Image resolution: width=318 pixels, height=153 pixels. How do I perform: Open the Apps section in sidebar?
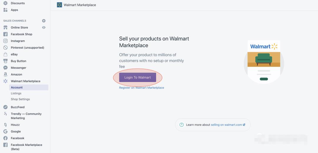point(14,10)
